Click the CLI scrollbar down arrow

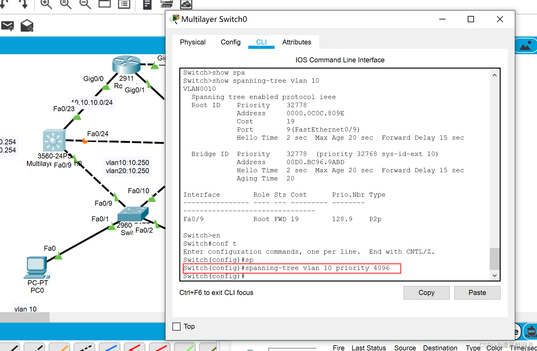(x=494, y=276)
